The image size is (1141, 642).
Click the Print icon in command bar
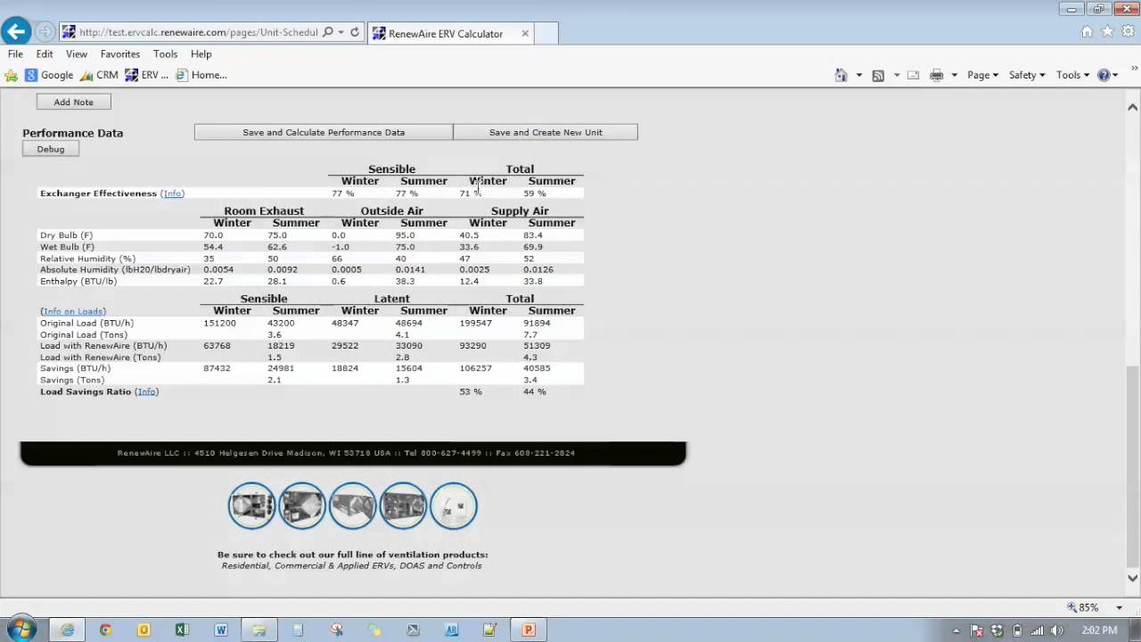point(936,75)
